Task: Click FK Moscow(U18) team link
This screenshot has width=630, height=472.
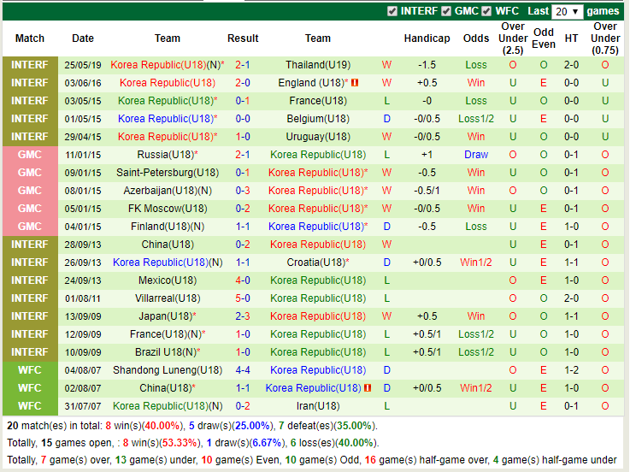Action: 168,209
